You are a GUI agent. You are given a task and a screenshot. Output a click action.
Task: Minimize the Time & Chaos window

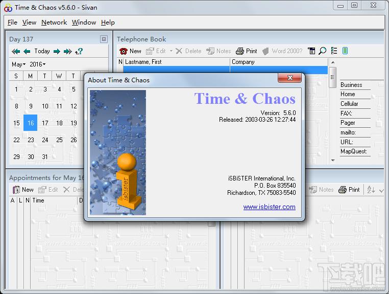pos(341,6)
